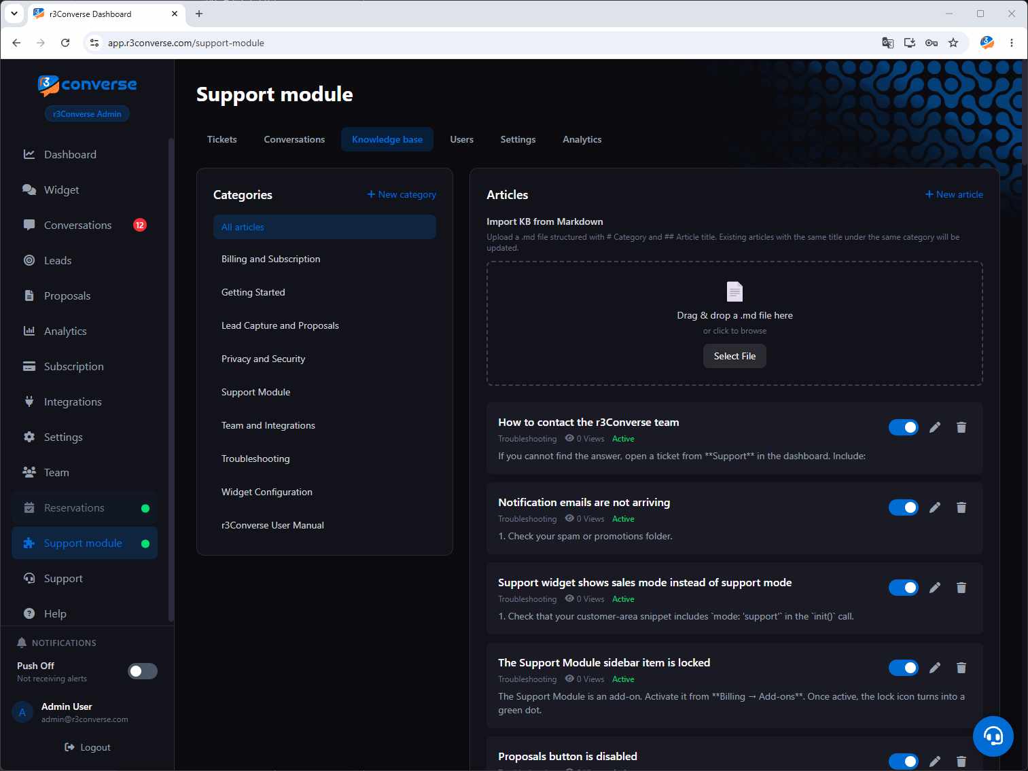Navigate to Proposals in sidebar
Screen dimensions: 1028x771
pyautogui.click(x=84, y=295)
